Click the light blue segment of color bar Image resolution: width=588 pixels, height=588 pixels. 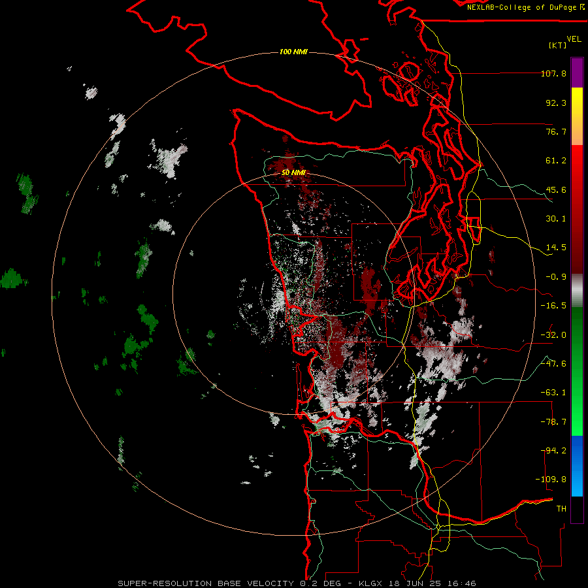pyautogui.click(x=577, y=466)
